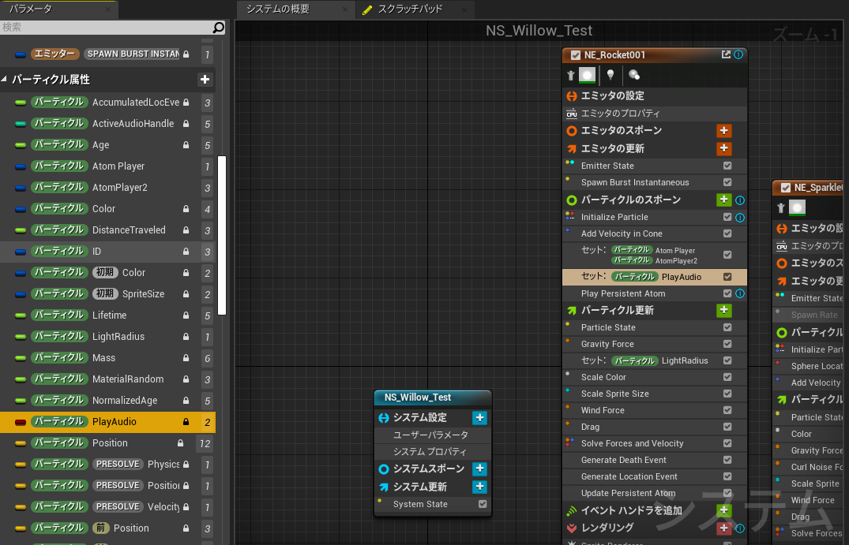Add module to エミッタのスポーン with the orange plus
This screenshot has width=849, height=545.
click(x=723, y=131)
